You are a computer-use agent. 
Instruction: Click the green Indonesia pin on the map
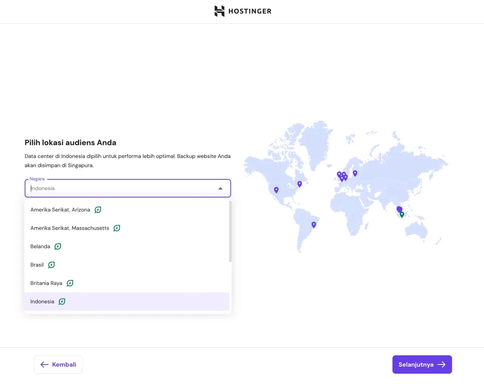(402, 215)
